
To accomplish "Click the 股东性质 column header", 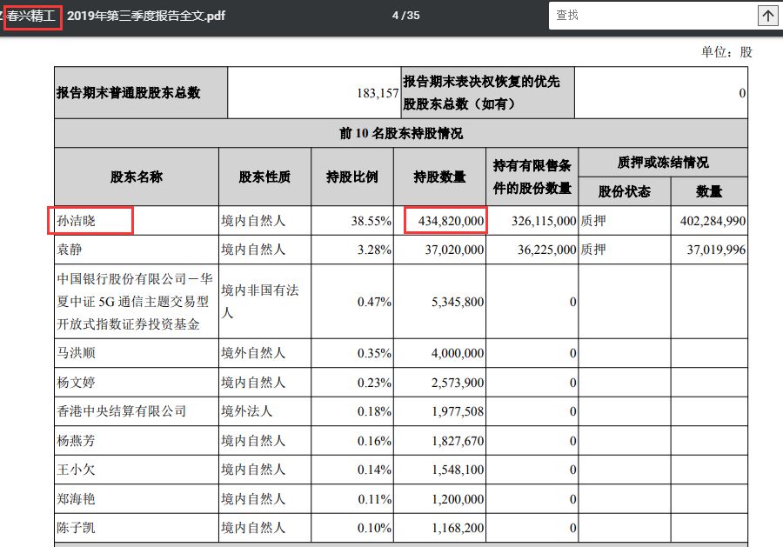I will [x=264, y=177].
